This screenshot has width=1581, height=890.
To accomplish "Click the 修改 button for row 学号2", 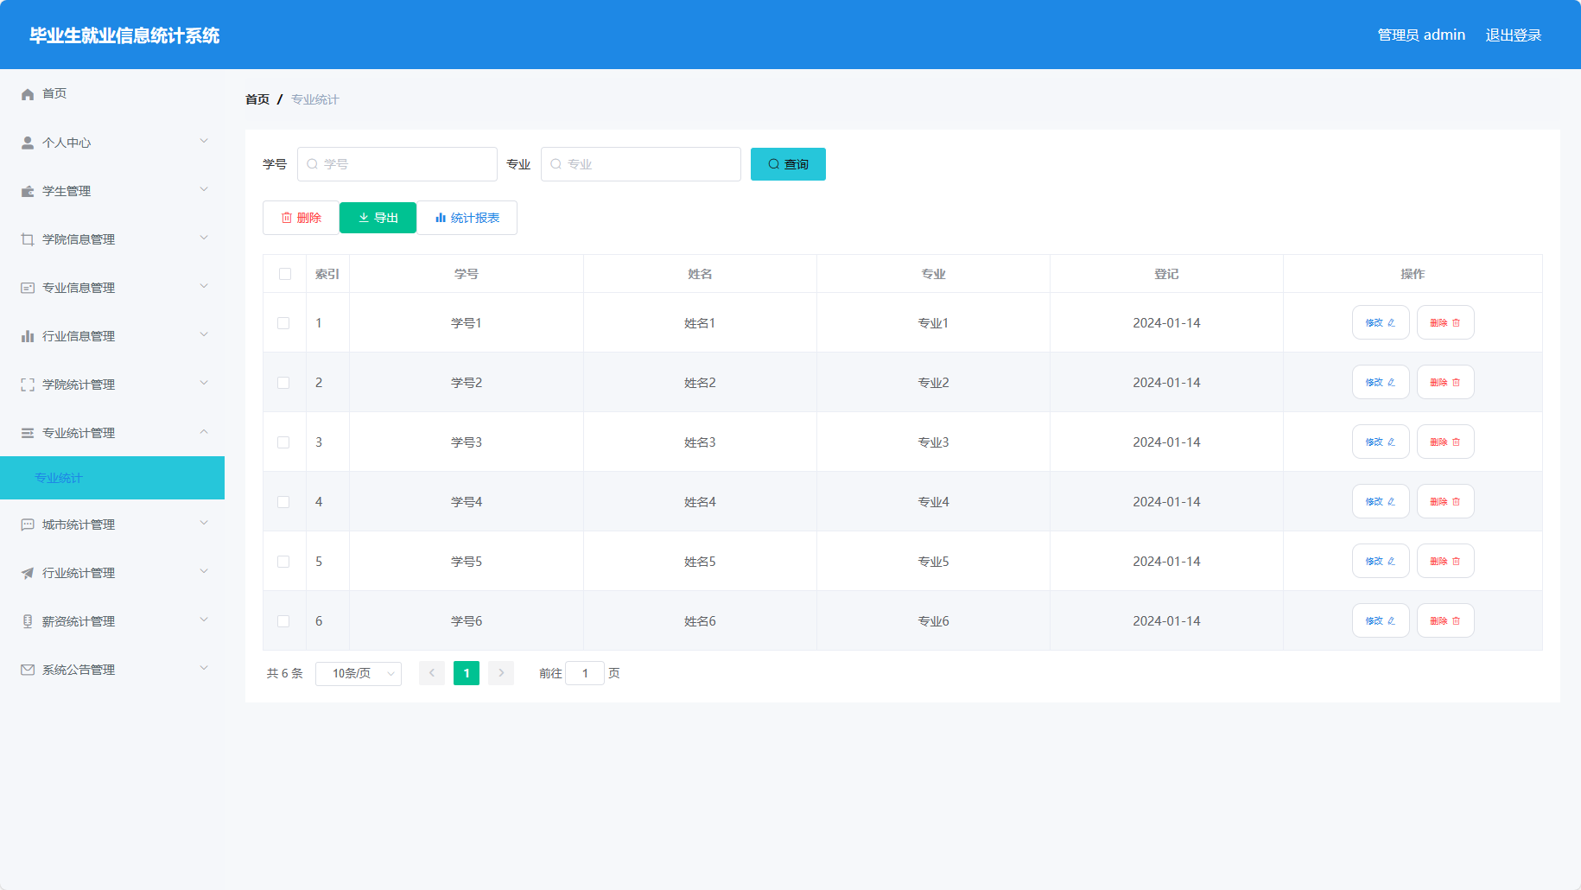I will 1381,383.
